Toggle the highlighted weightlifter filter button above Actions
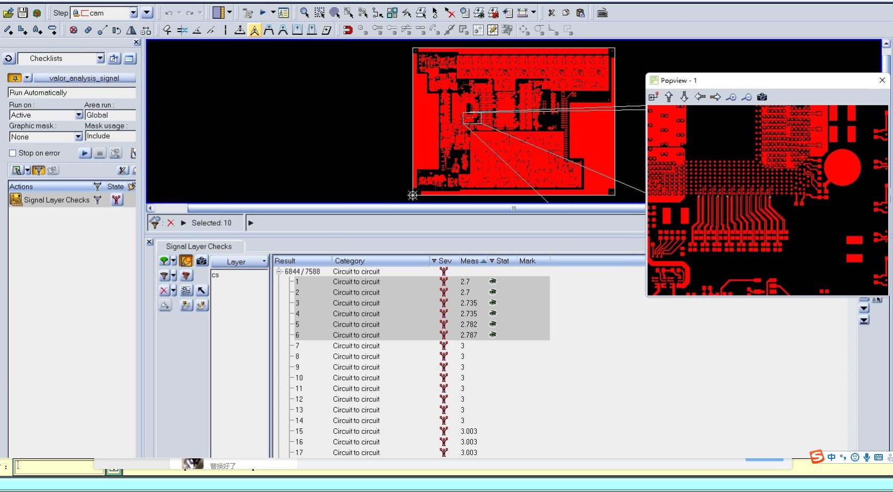This screenshot has height=492, width=893. (x=39, y=171)
